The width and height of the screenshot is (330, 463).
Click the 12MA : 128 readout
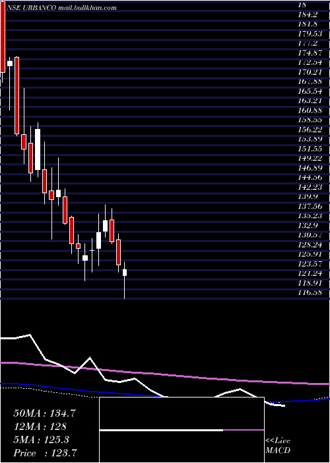click(x=40, y=427)
